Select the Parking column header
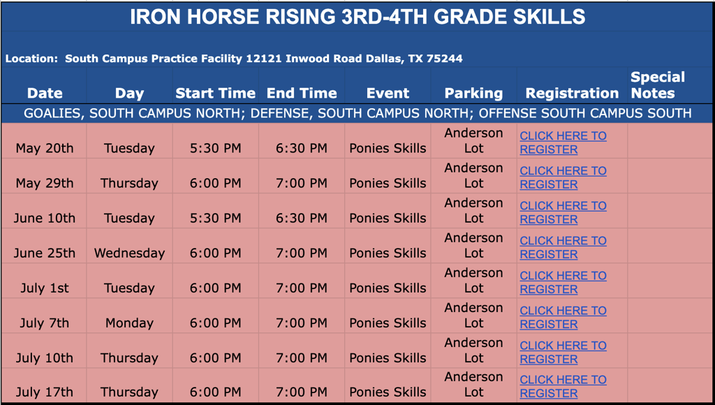This screenshot has height=405, width=715. [473, 93]
